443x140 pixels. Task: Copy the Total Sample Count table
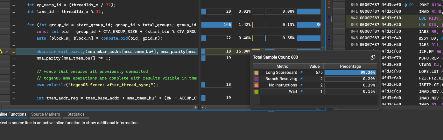click(x=373, y=57)
